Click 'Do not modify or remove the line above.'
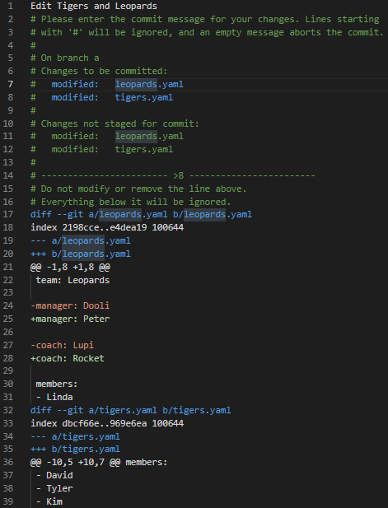The image size is (388, 508). tap(138, 189)
